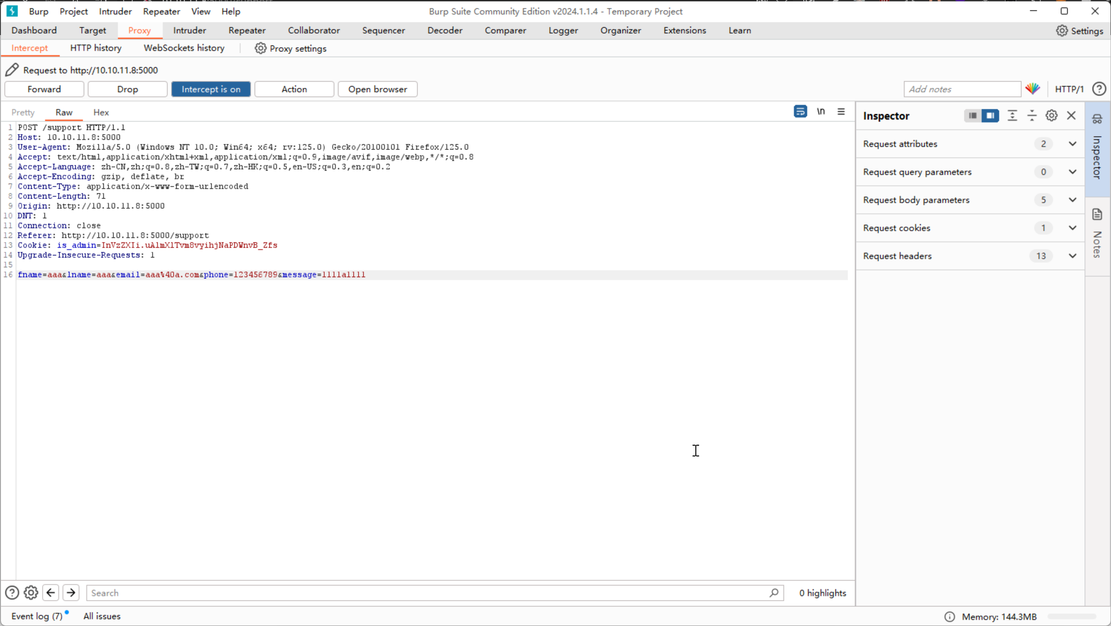Open global Settings gear
1111x626 pixels.
point(1079,30)
